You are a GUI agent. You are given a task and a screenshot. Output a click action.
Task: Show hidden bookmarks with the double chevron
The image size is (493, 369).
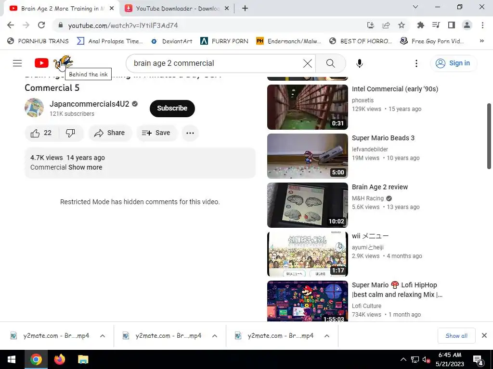(x=481, y=41)
